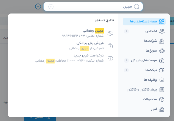
Task: Click the task icon next to وظیفه‌ها
Action: point(162,80)
